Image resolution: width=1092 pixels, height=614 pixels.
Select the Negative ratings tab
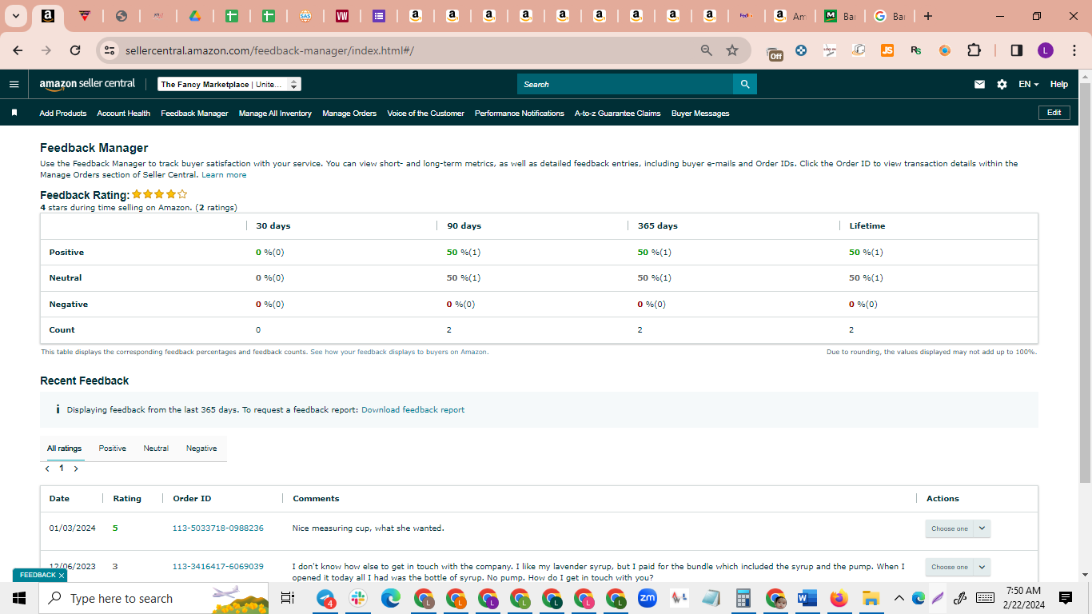pos(201,449)
